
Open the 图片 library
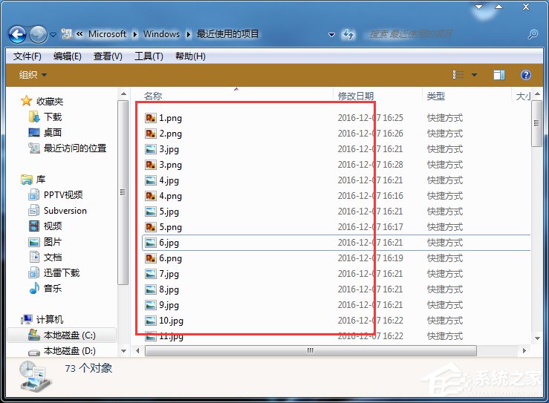45,242
